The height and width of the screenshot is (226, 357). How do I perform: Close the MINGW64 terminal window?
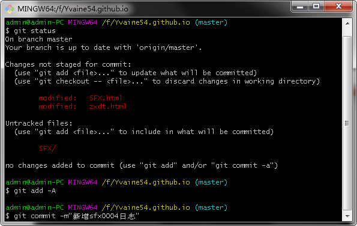click(x=338, y=7)
